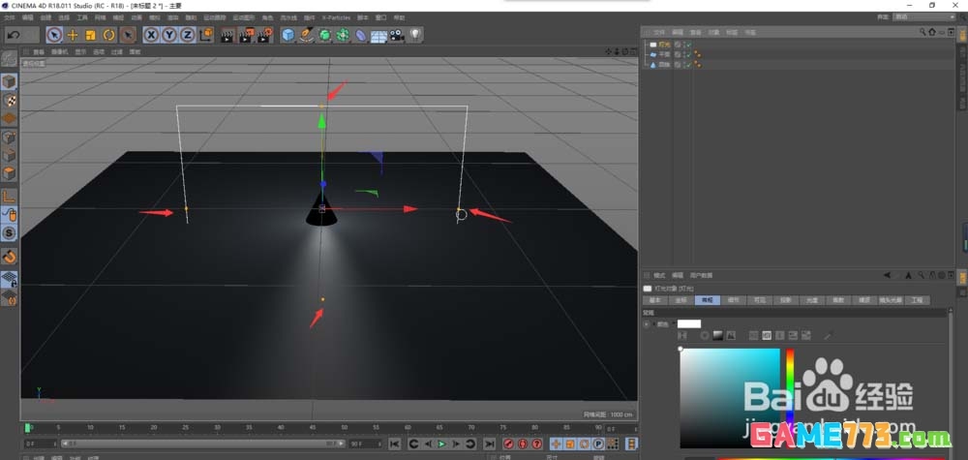Image resolution: width=968 pixels, height=460 pixels.
Task: Click the tag icon on 平面 row
Action: pos(698,54)
